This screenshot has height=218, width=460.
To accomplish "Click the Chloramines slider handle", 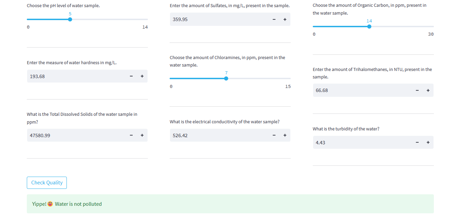I will (226, 78).
